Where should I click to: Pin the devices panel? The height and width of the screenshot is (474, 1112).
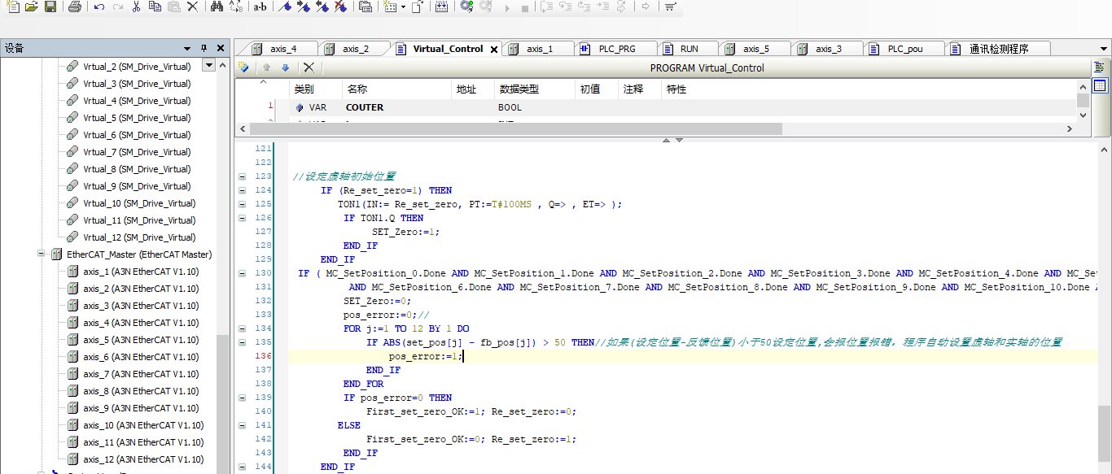pos(204,48)
